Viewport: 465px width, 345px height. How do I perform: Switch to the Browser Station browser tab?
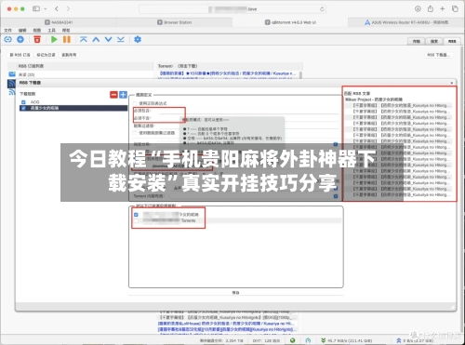point(175,22)
